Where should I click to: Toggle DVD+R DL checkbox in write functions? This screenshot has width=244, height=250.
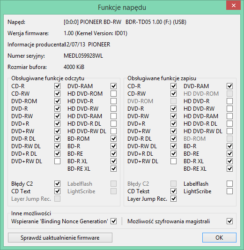(x=173, y=153)
